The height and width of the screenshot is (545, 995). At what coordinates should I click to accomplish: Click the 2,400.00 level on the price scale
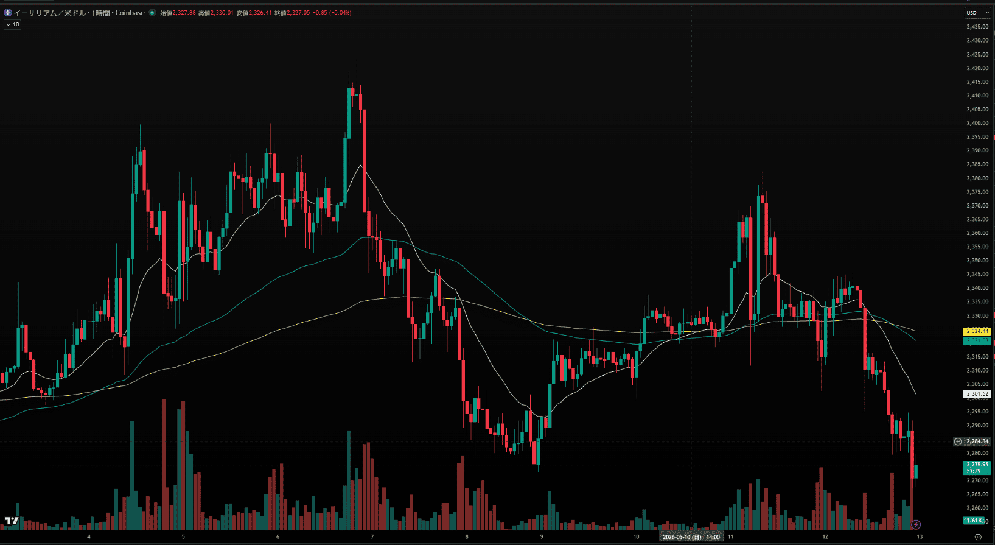(x=977, y=123)
